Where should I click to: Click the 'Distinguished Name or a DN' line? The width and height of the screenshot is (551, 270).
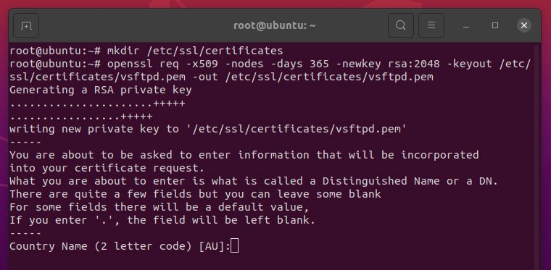254,181
